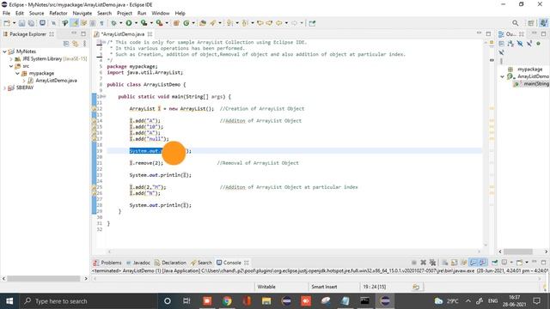Select the Package Explorer view tab

click(x=27, y=34)
